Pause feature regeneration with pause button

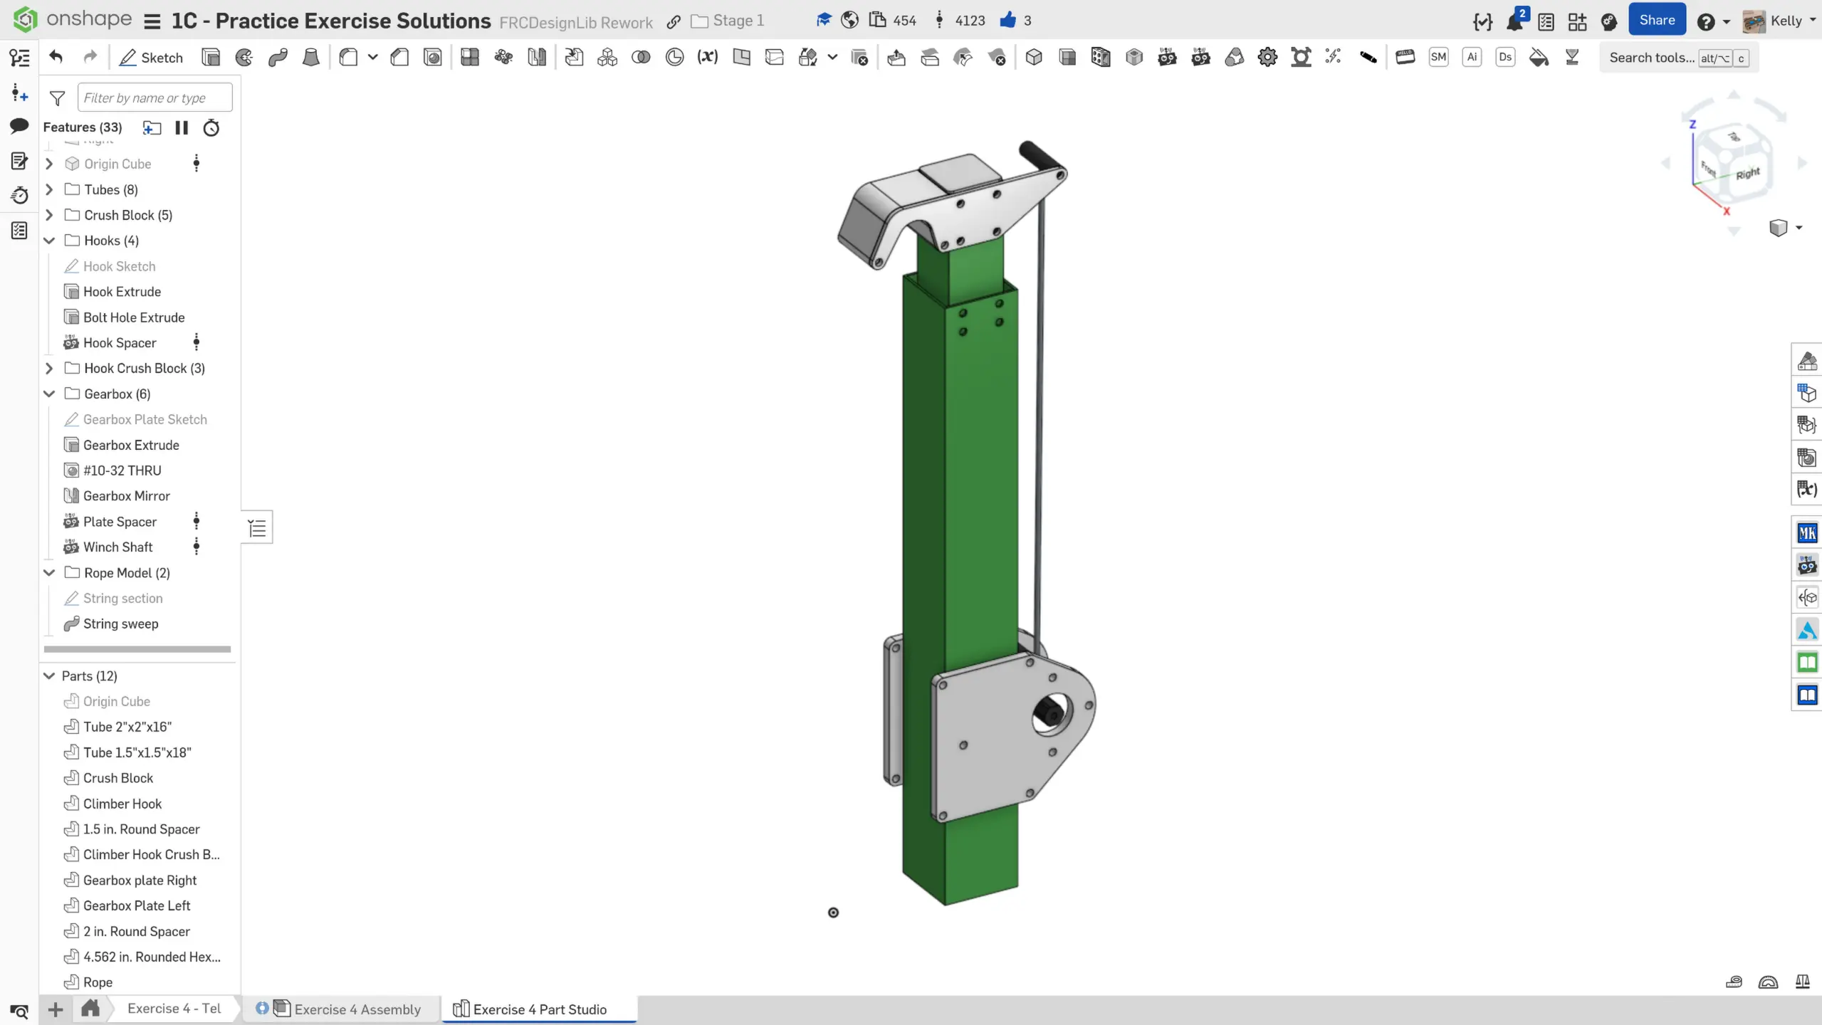182,127
